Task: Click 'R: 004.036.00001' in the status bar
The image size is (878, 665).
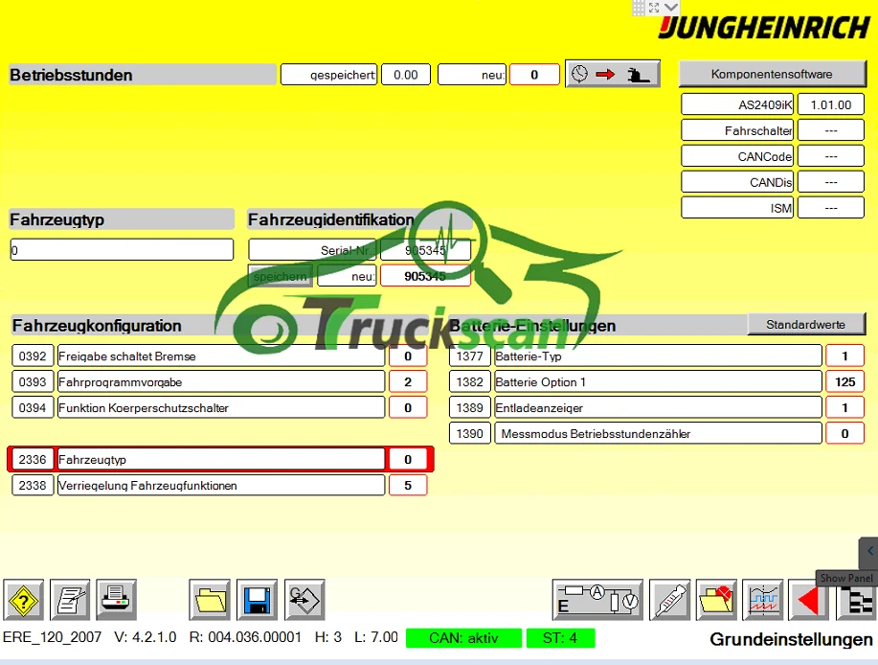Action: 245,637
